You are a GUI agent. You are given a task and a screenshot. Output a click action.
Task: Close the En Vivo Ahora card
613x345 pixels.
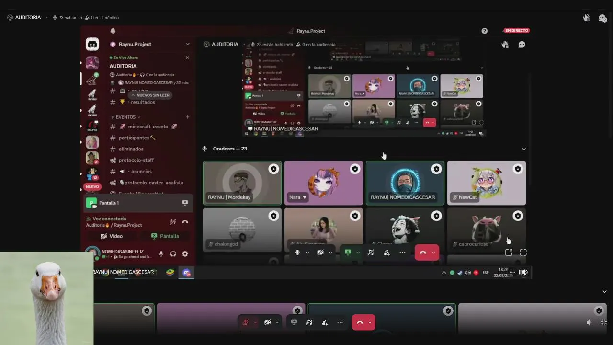point(187,57)
